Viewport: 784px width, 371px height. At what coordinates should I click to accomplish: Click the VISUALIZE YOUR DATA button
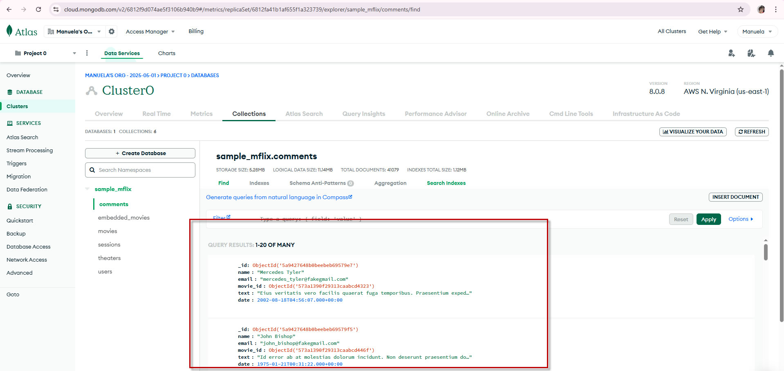(693, 132)
